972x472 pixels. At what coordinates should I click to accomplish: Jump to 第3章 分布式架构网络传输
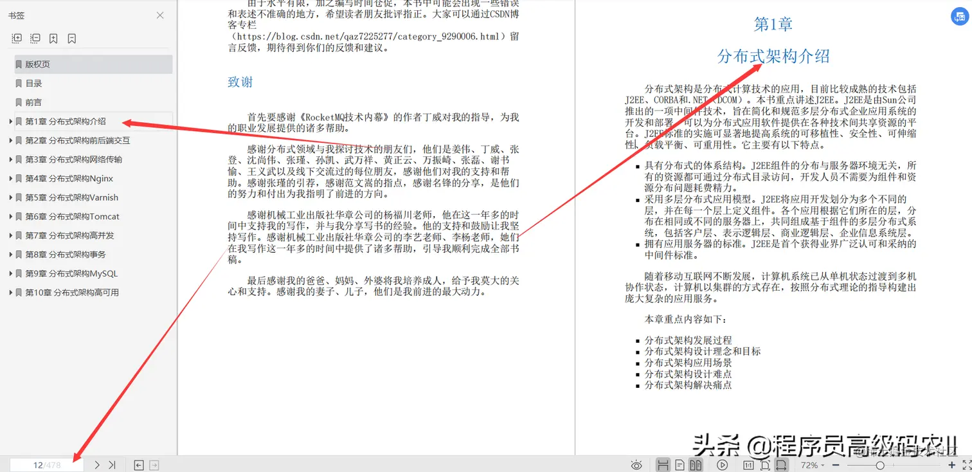(x=74, y=159)
